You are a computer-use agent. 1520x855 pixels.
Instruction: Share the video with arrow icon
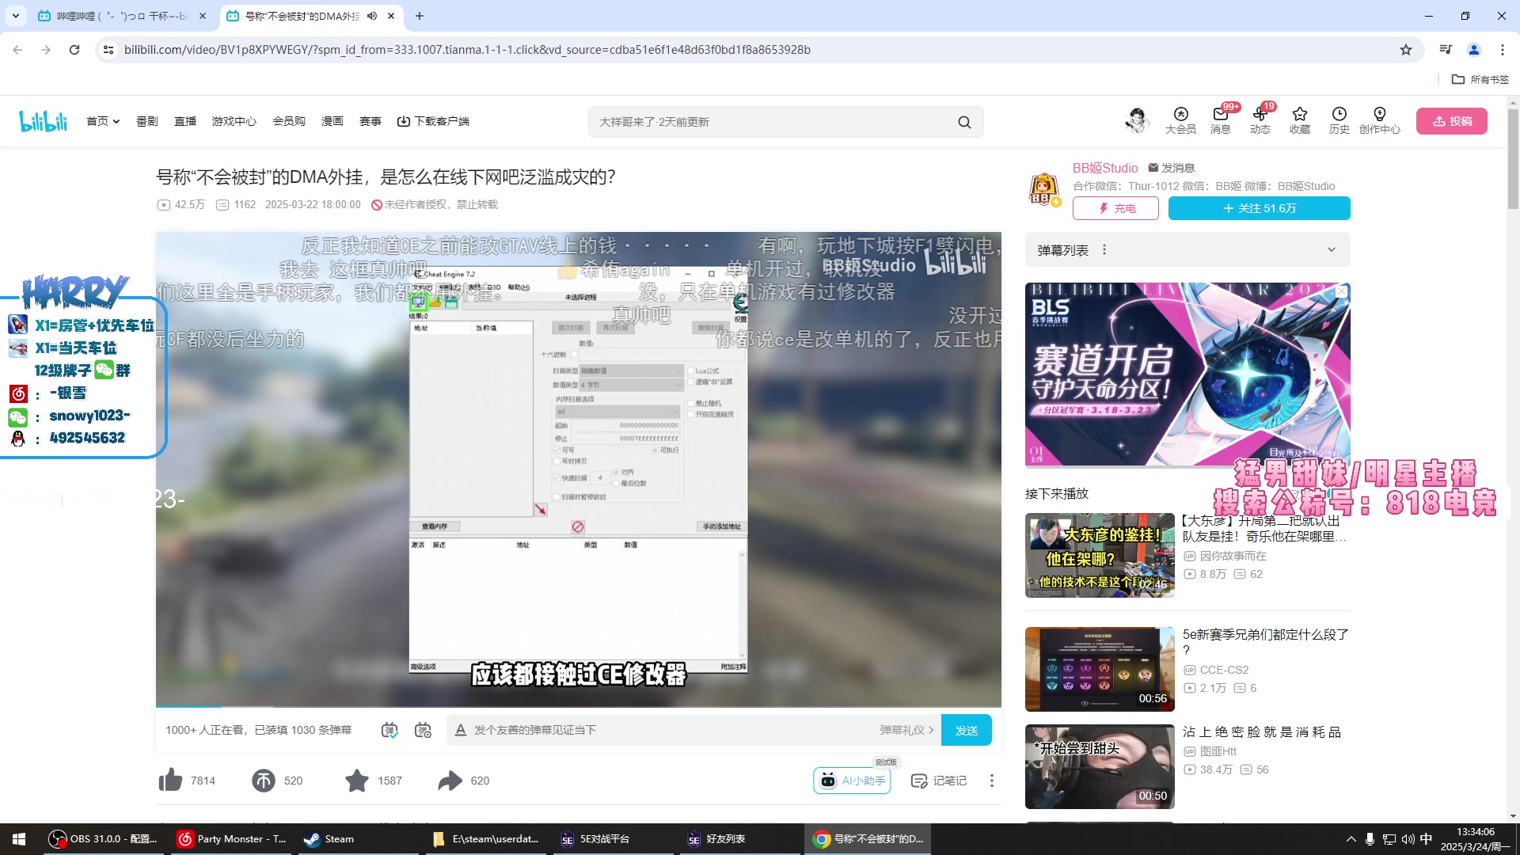(x=450, y=781)
